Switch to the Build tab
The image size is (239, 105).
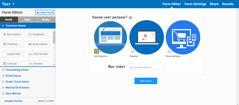point(9,20)
